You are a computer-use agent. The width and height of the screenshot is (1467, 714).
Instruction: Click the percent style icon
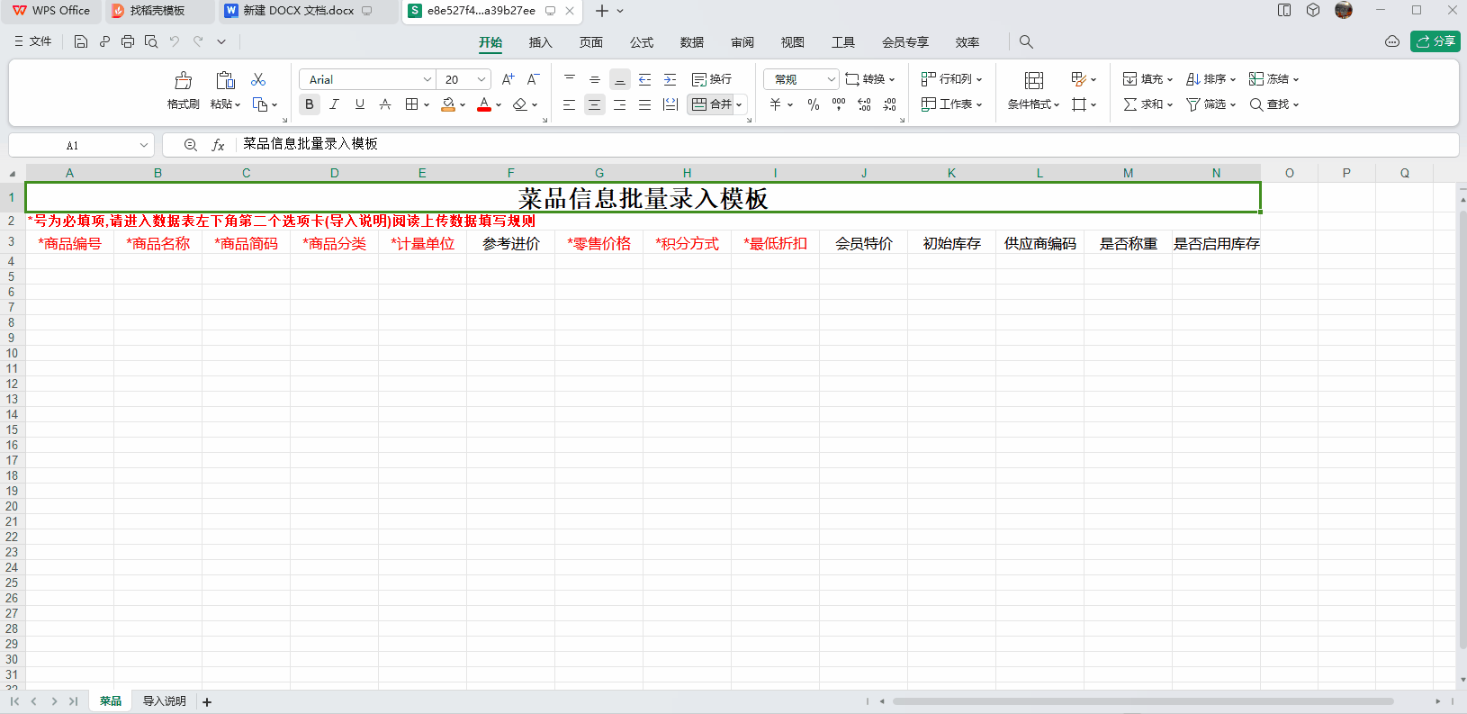pyautogui.click(x=814, y=104)
